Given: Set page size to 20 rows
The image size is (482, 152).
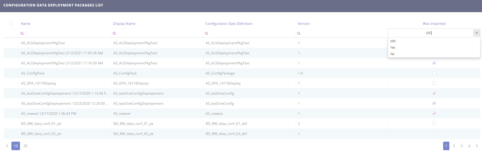Looking at the screenshot, I should coord(25,146).
